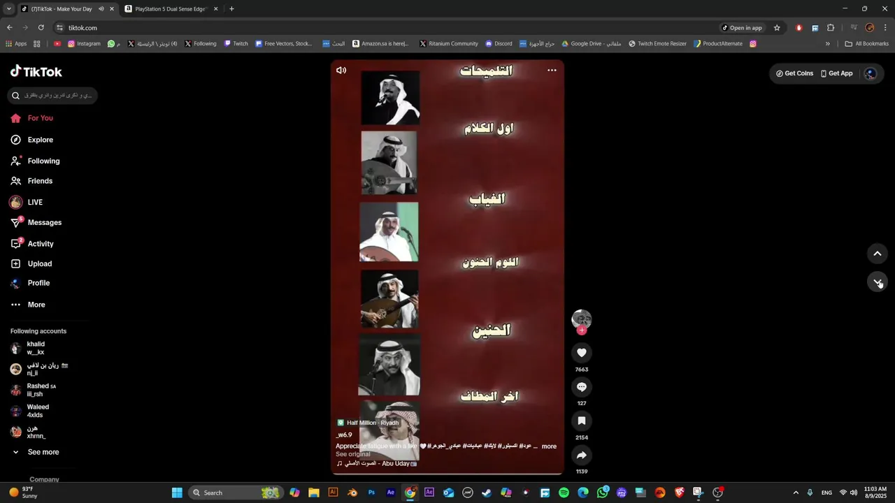
Task: Expand the caption with more
Action: 549,446
